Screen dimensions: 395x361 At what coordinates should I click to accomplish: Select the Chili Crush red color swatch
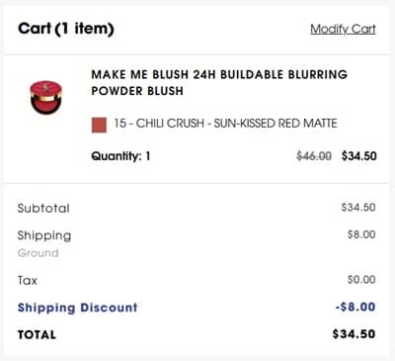[99, 125]
